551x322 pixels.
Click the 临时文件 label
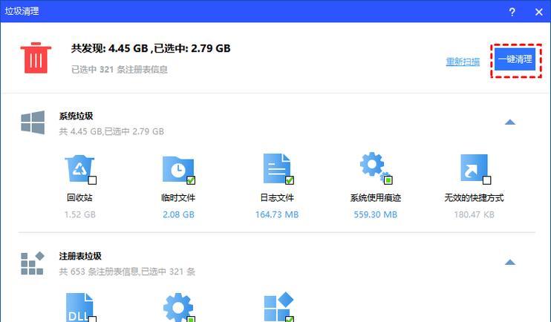click(178, 197)
